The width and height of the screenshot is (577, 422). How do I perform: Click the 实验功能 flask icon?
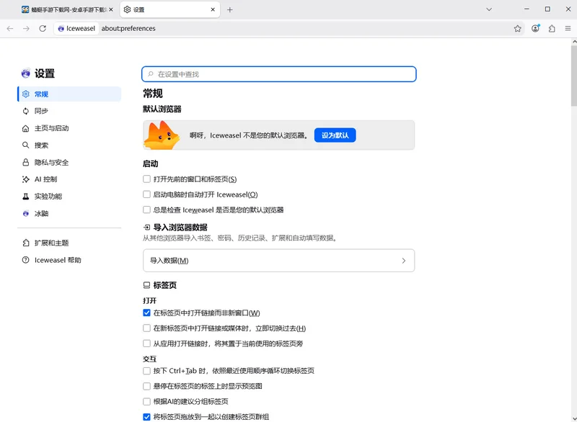tap(26, 196)
